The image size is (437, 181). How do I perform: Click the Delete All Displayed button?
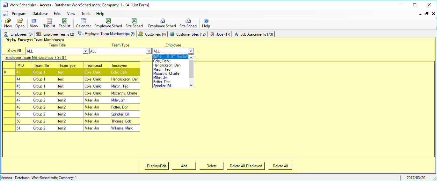(x=246, y=166)
